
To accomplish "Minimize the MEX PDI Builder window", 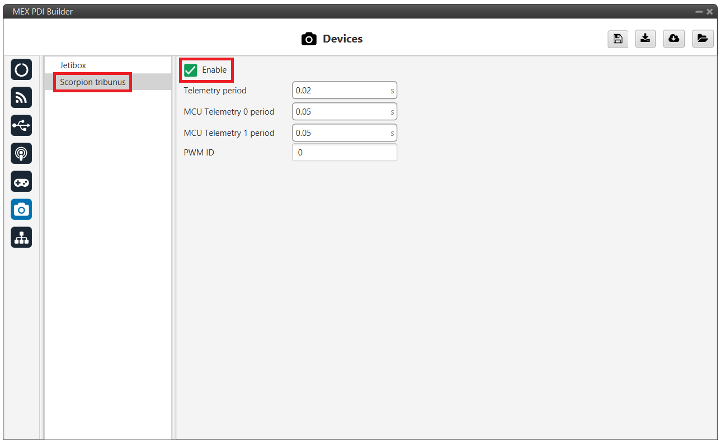I will point(699,12).
